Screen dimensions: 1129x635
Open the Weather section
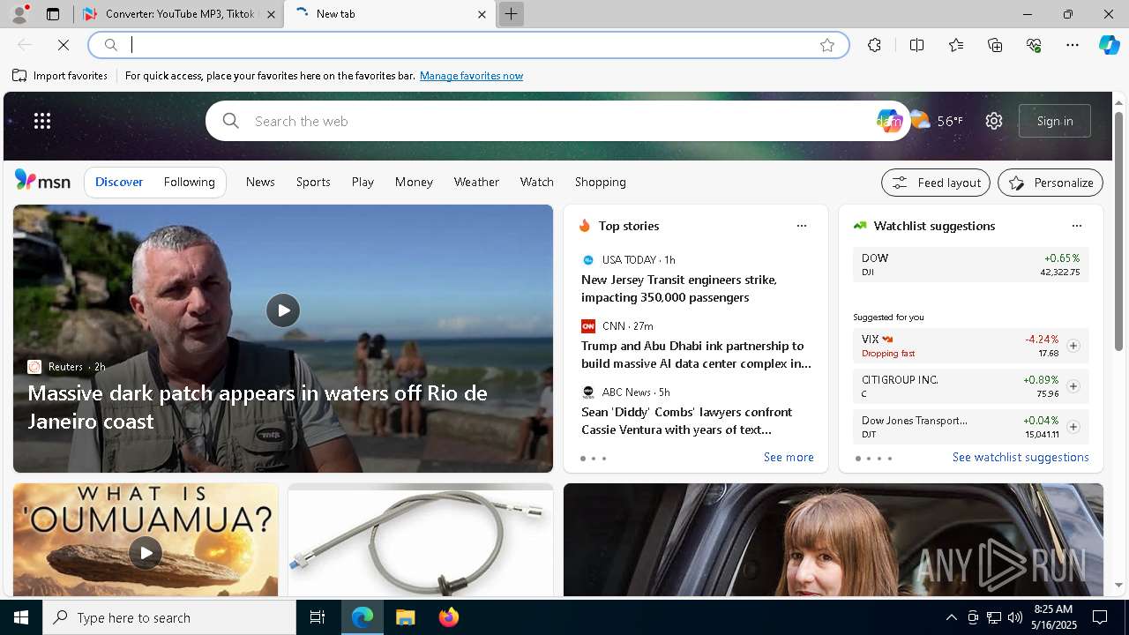[476, 182]
